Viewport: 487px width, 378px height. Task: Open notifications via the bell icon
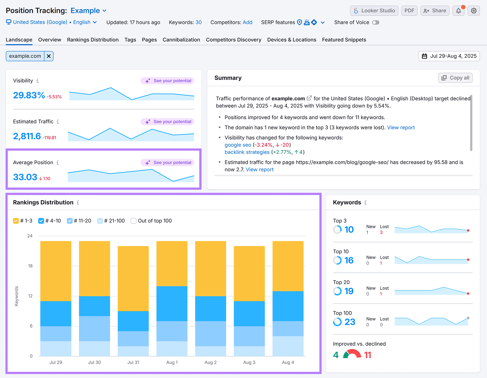tap(459, 11)
